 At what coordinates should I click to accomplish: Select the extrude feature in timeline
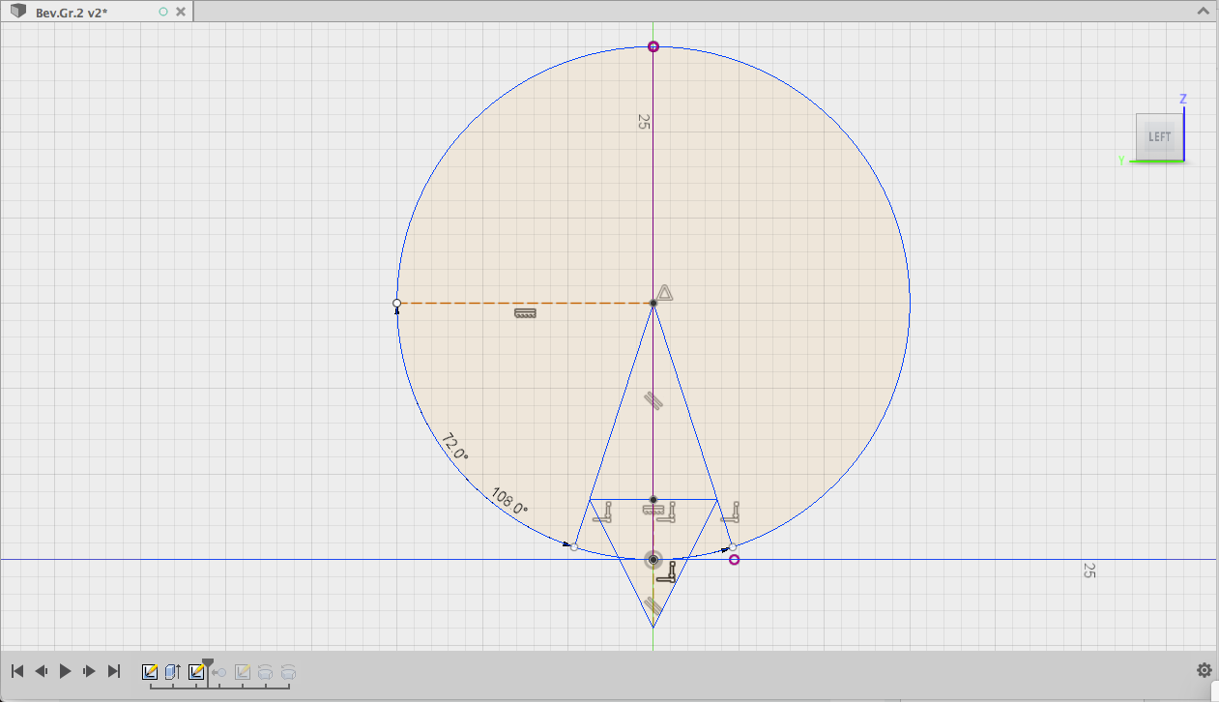pos(173,671)
